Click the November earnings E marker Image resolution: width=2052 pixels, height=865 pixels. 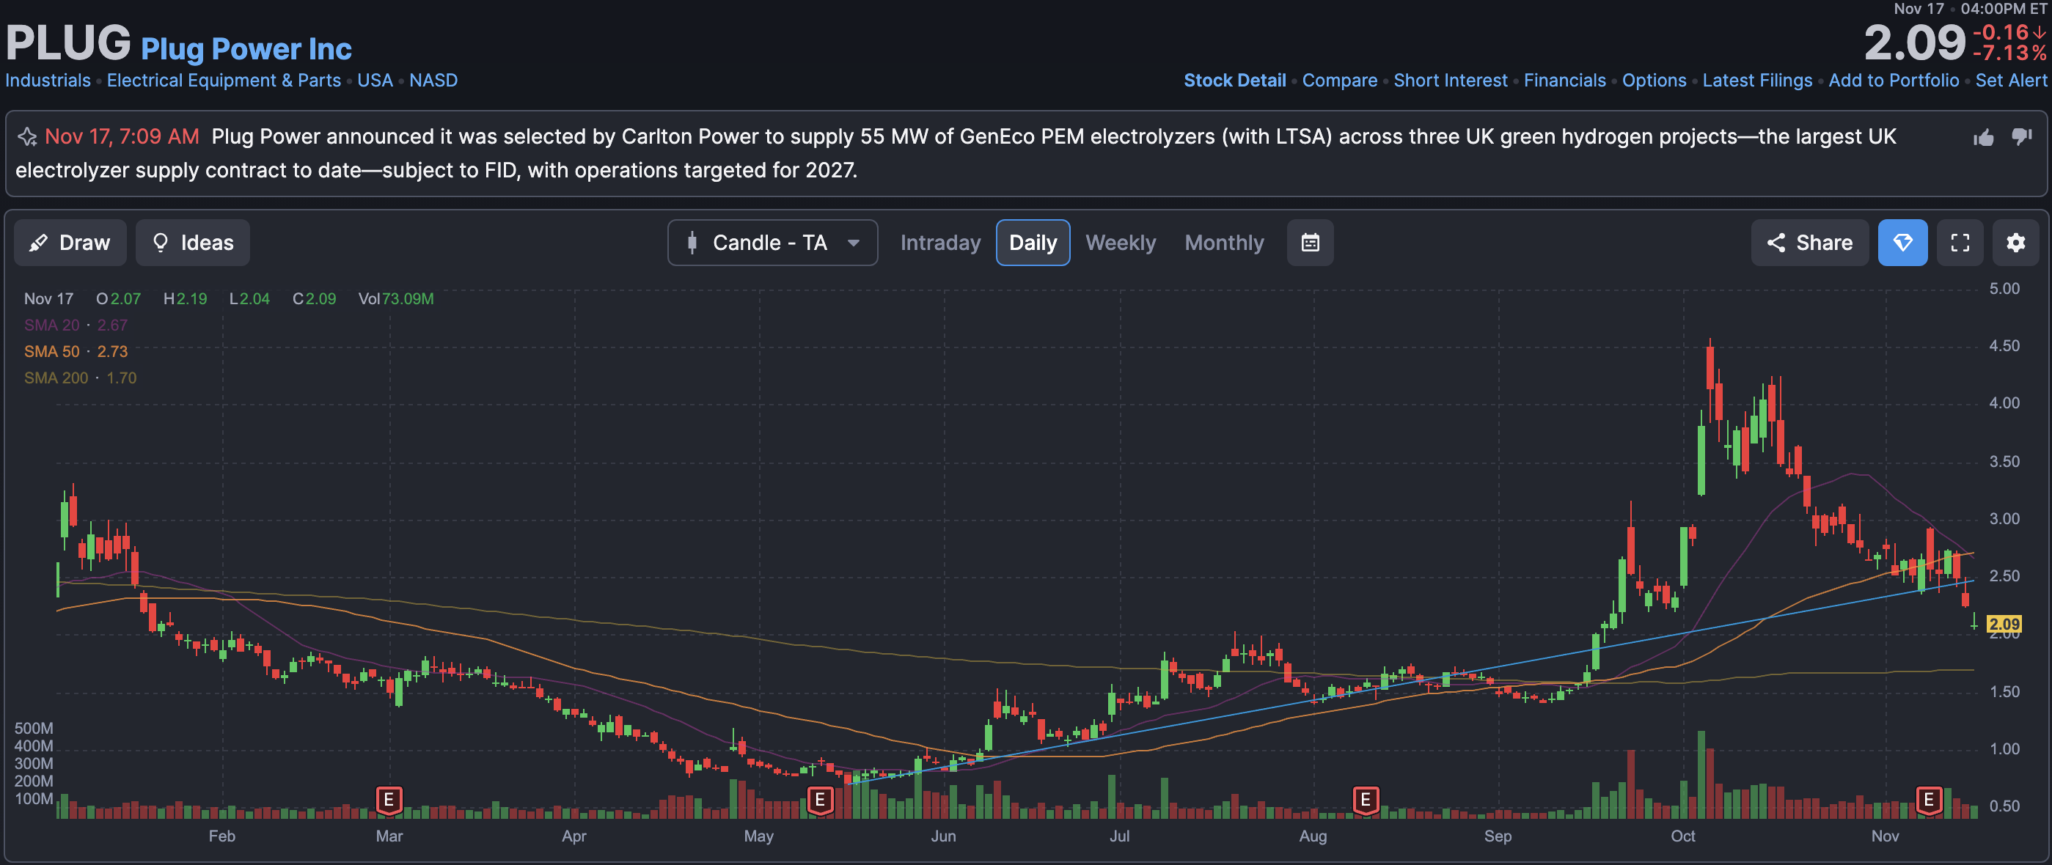tap(1929, 799)
